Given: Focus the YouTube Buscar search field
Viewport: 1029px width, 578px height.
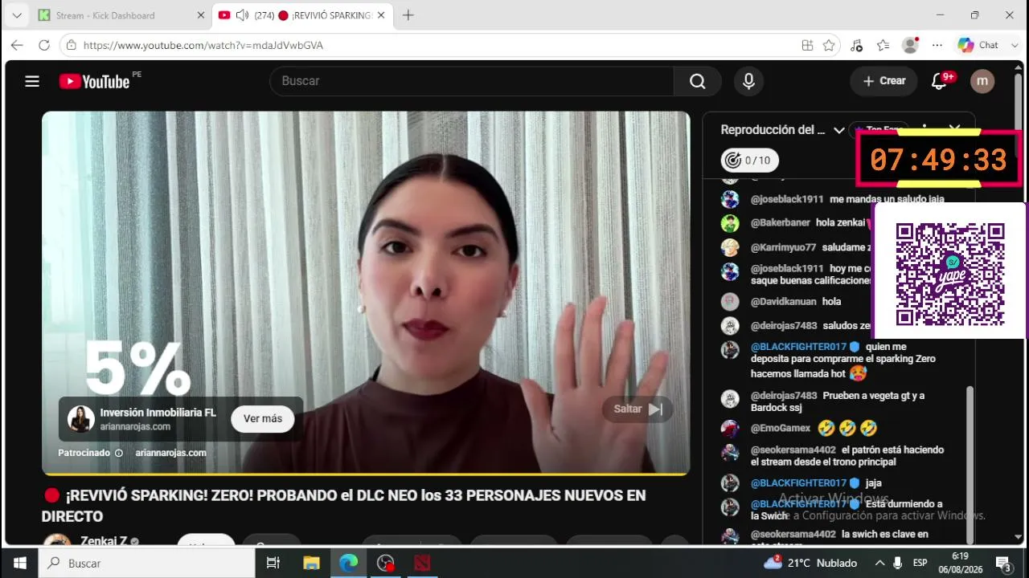Looking at the screenshot, I should pyautogui.click(x=472, y=81).
